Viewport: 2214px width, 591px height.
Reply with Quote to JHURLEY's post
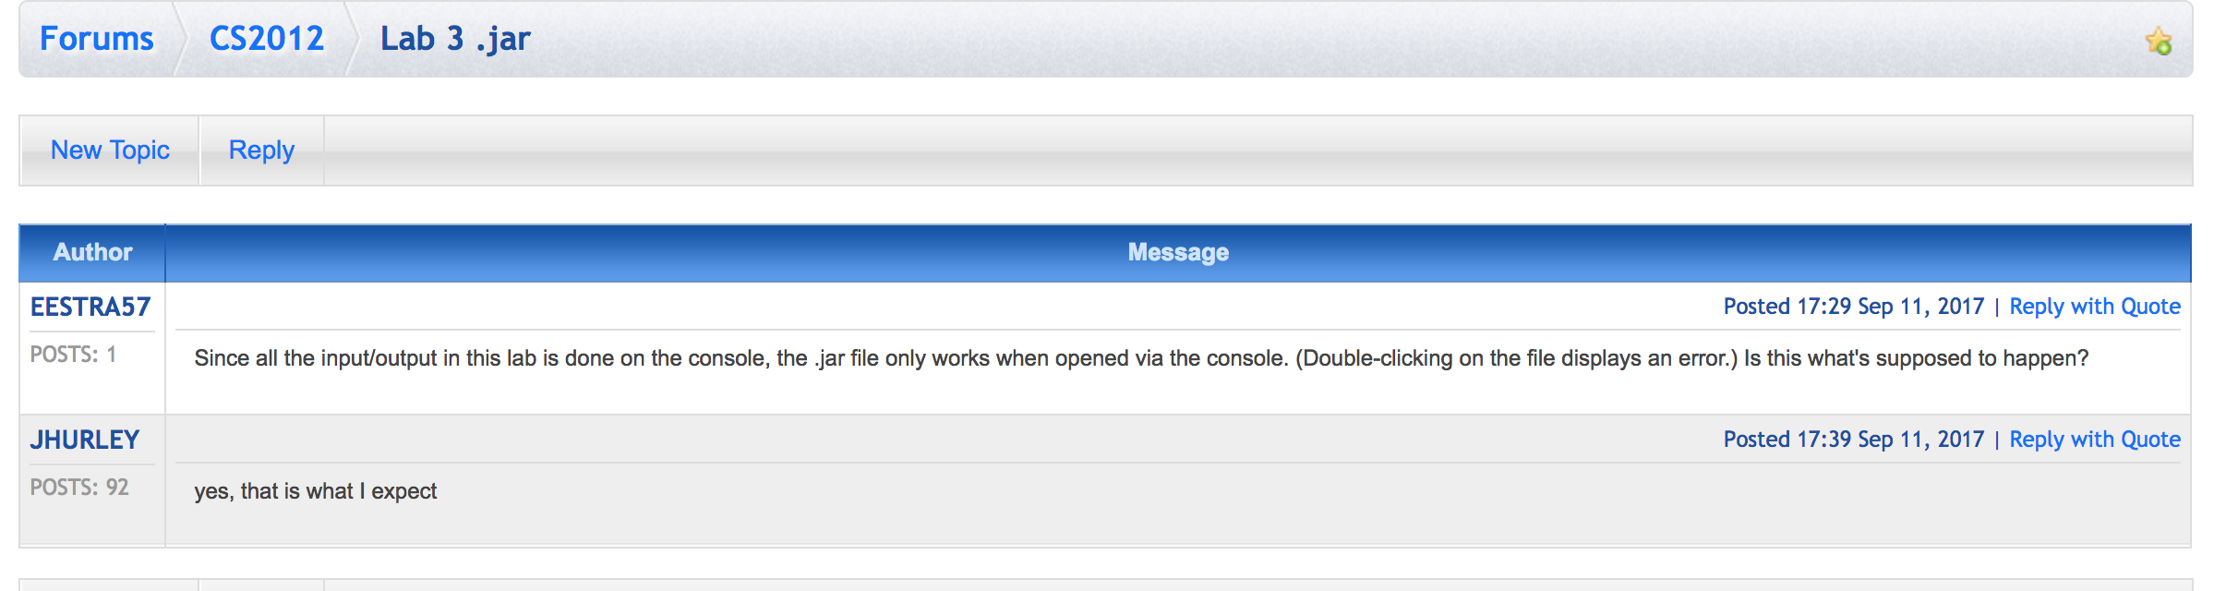coord(2094,440)
